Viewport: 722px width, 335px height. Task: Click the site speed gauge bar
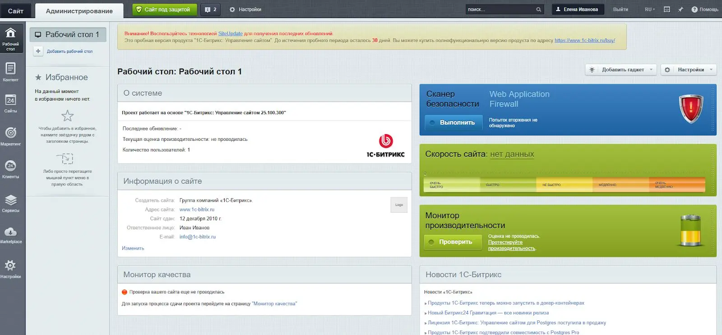pos(564,185)
